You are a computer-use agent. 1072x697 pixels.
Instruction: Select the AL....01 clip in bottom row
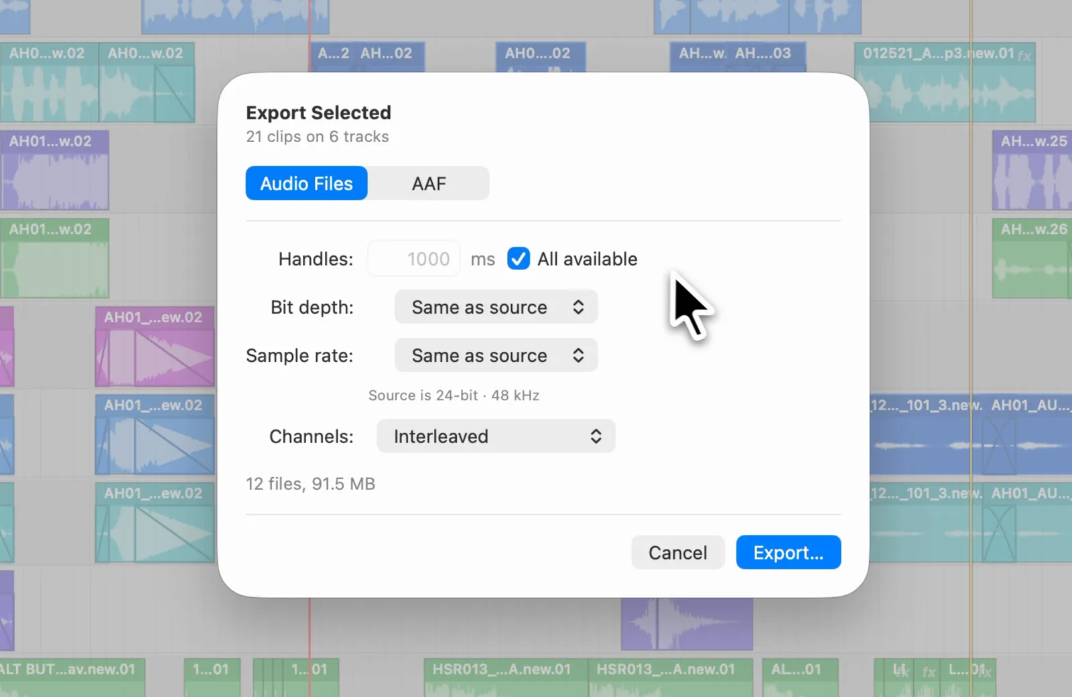(800, 678)
